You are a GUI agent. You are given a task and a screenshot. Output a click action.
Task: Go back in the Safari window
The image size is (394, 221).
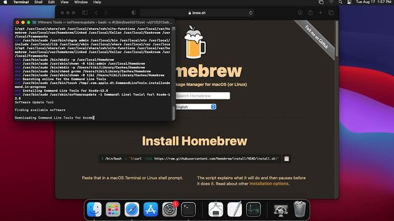(96, 12)
